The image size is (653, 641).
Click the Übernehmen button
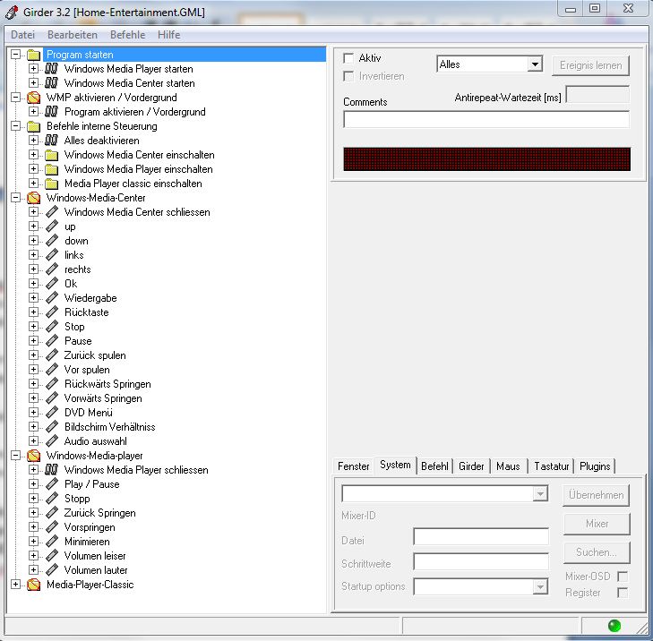pyautogui.click(x=596, y=495)
